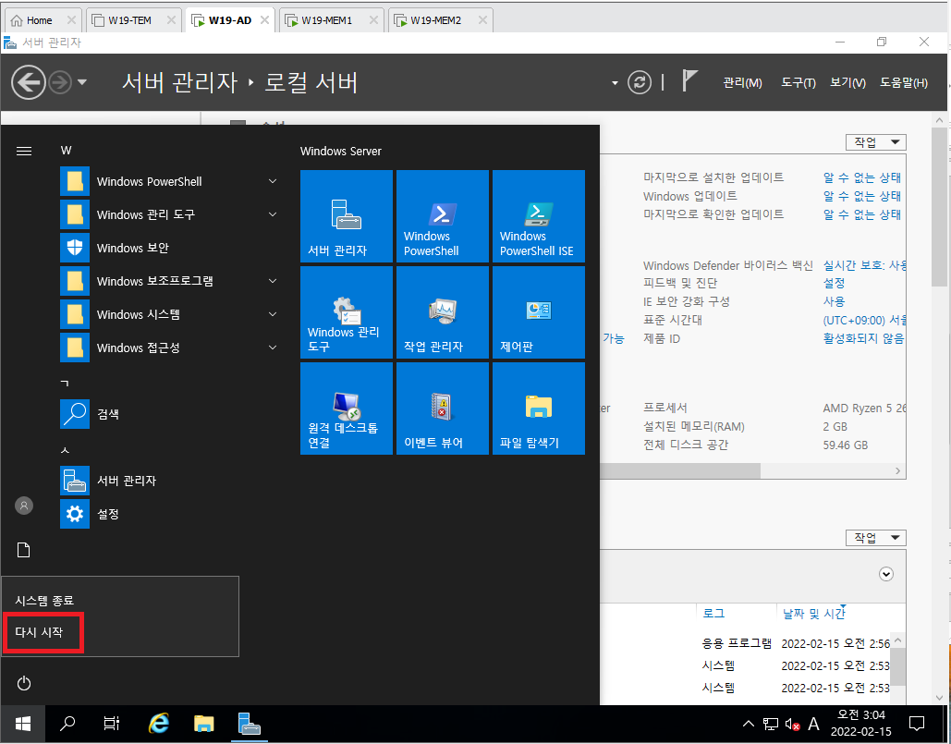Open the 원격 데스크톱 연결 tile
Screen dimensions: 951x744
(x=347, y=409)
